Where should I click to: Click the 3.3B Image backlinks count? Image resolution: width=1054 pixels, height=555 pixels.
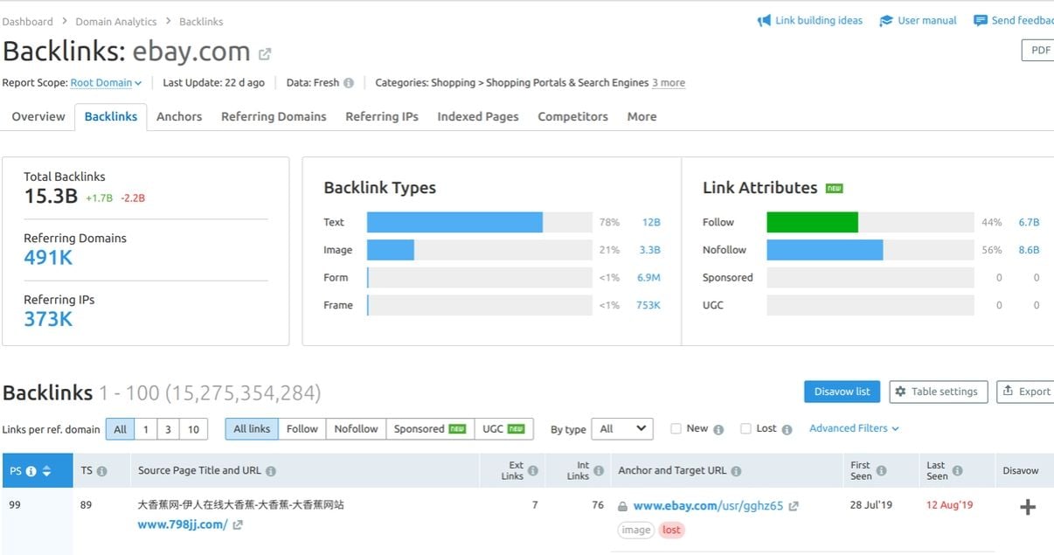[x=649, y=250]
